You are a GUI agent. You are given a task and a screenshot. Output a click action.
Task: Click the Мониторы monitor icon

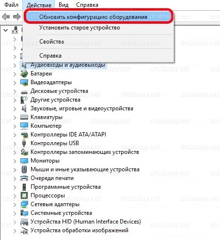click(24, 161)
